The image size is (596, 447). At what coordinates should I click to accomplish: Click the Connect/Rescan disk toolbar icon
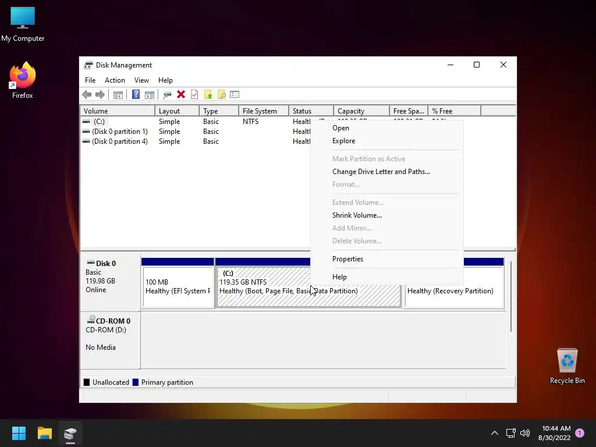167,95
